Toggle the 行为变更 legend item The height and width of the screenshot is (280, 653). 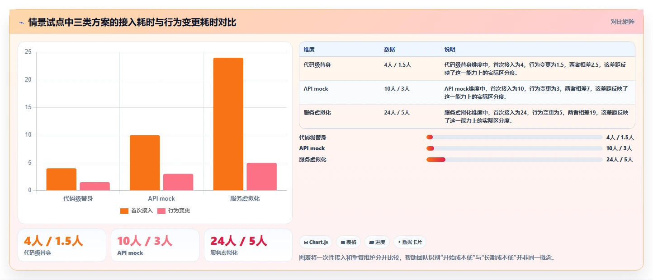[174, 211]
